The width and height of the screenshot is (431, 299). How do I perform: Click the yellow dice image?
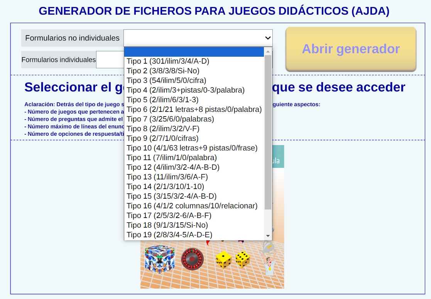(233, 259)
